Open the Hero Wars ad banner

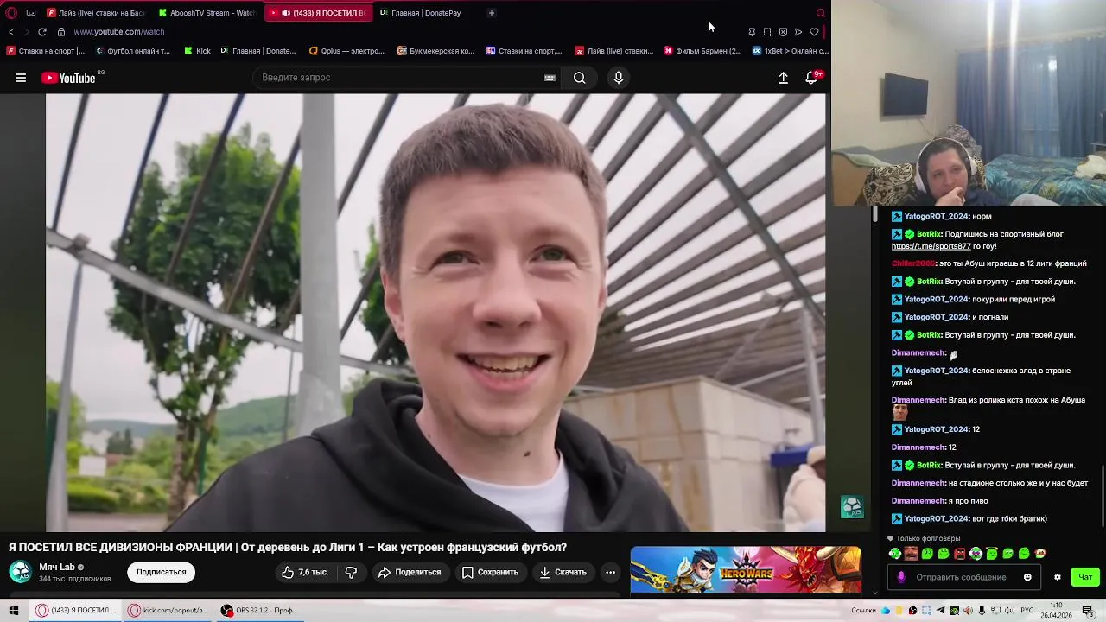746,569
